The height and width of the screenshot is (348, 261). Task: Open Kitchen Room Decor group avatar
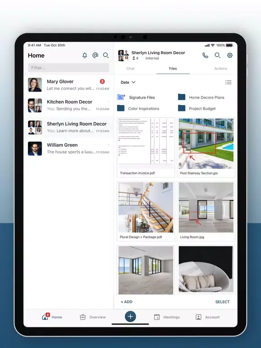pos(35,105)
